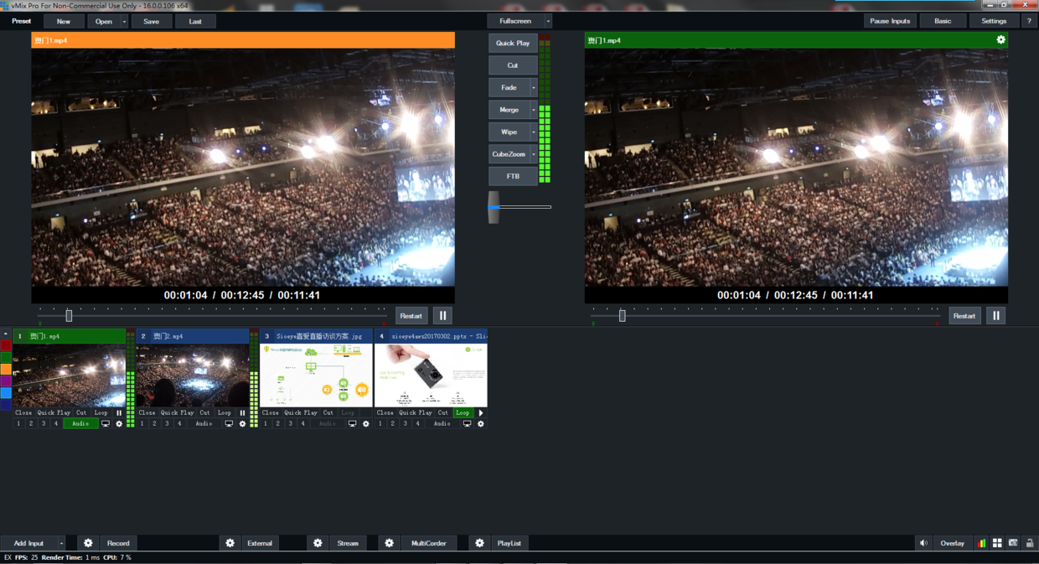1039x564 pixels.
Task: Click the Quick Play transition button
Action: [x=513, y=43]
